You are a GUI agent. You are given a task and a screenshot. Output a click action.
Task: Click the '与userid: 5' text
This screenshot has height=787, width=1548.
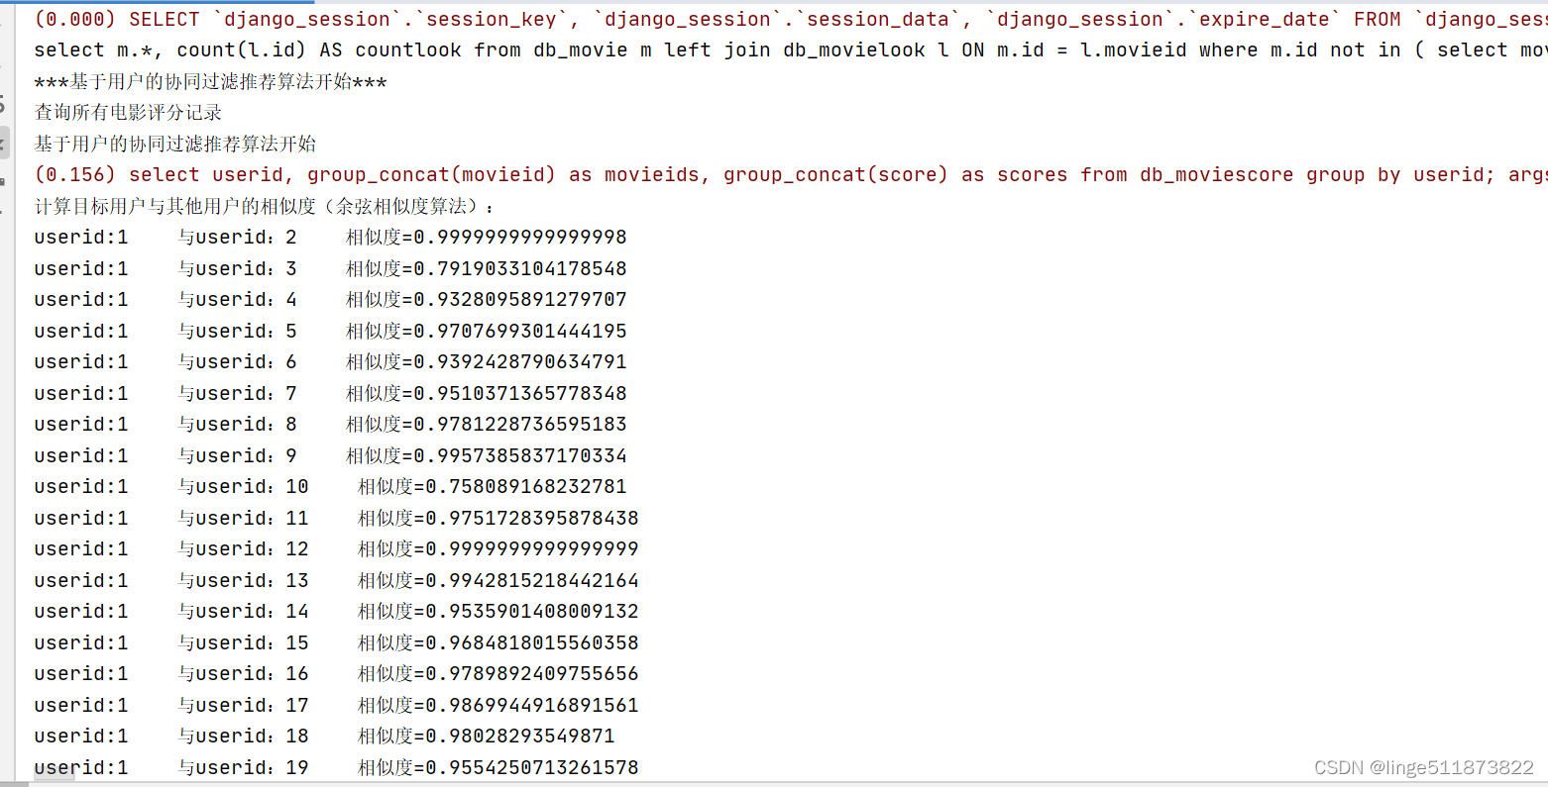click(238, 331)
